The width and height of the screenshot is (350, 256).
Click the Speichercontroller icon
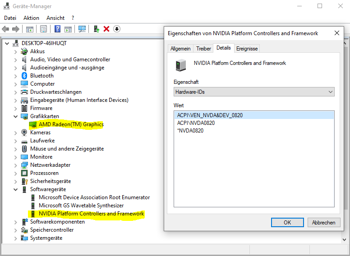tap(24, 230)
